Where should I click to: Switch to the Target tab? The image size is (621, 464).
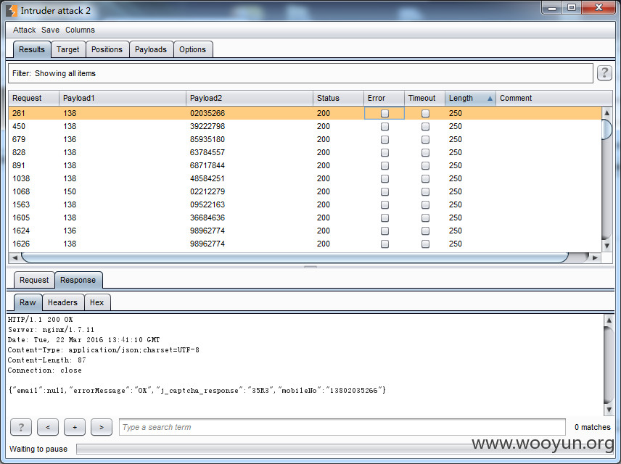pos(67,49)
